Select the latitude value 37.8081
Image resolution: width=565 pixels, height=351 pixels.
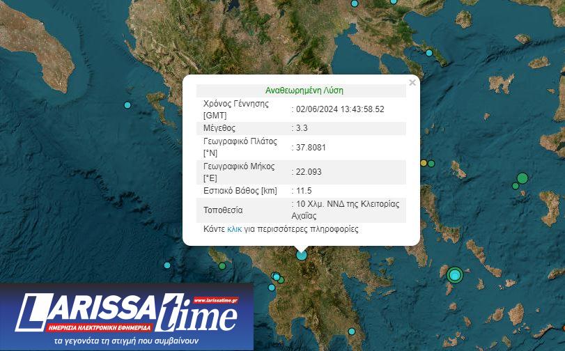[311, 148]
